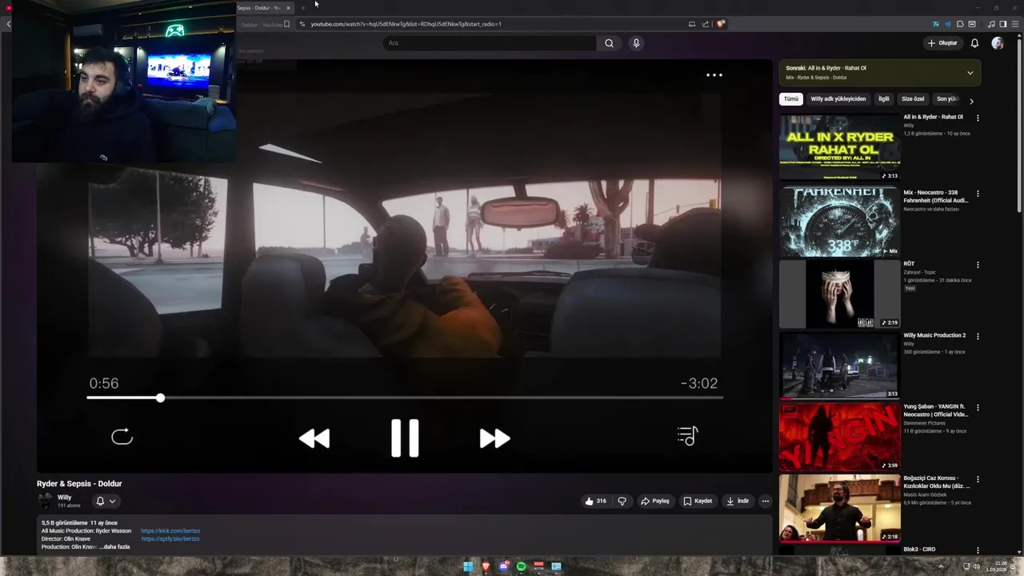This screenshot has width=1024, height=576.
Task: Skip to next track with fast-forward icon
Action: coord(494,438)
